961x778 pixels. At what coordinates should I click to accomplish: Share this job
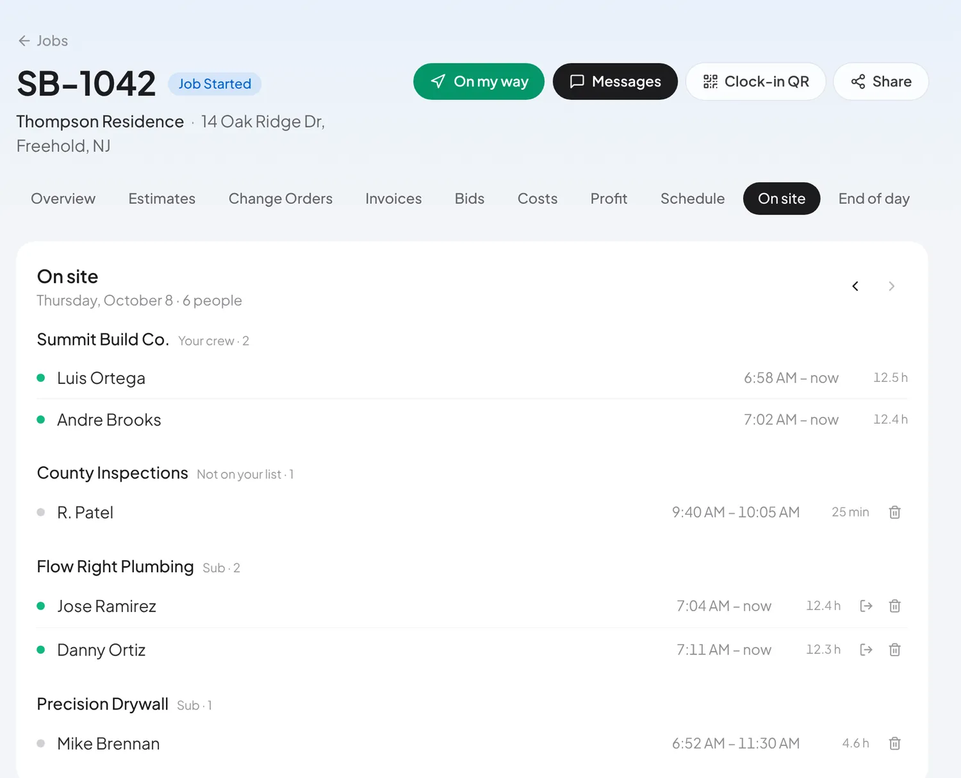[881, 81]
